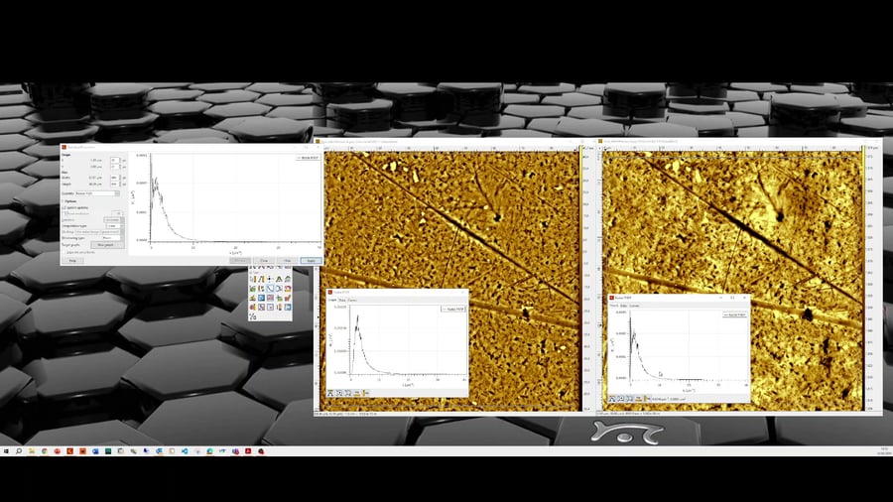893x502 pixels.
Task: Select the percent-style icon on toolbox's last row
Action: click(252, 316)
